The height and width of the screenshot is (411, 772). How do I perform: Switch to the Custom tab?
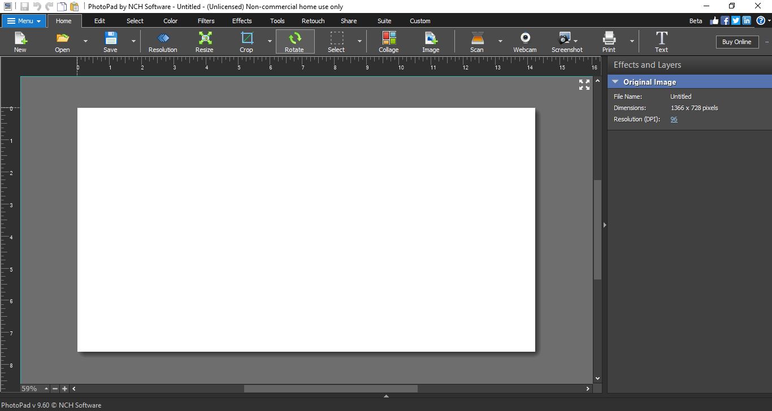[420, 21]
